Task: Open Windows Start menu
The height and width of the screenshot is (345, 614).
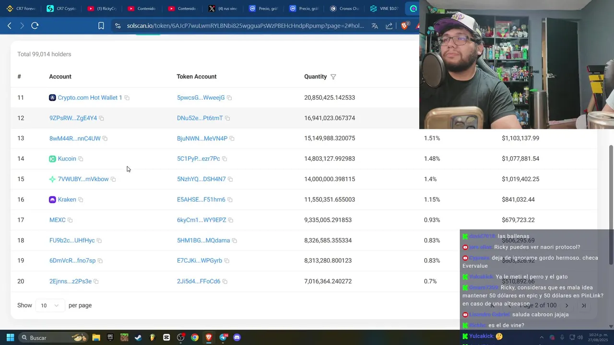Action: point(10,337)
